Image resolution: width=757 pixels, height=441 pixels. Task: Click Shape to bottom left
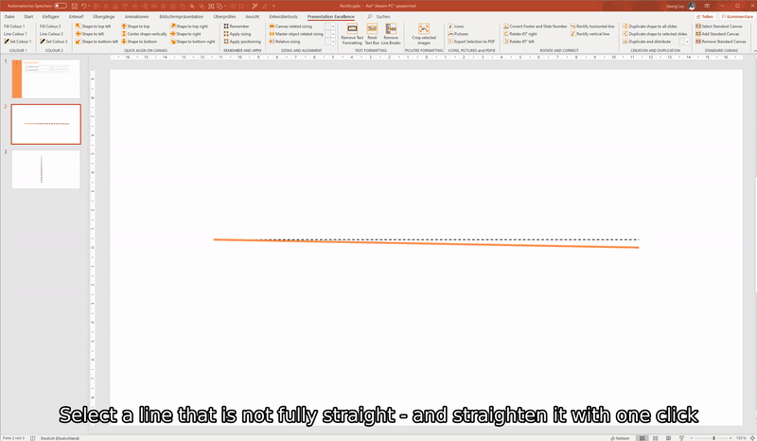tap(97, 42)
